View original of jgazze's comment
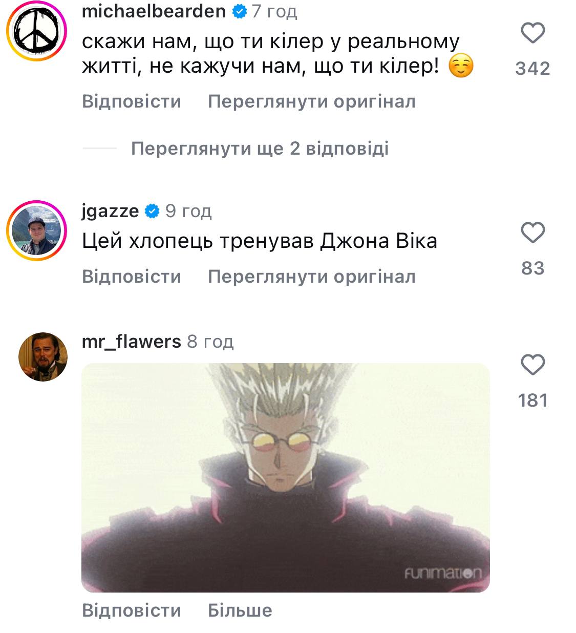Screen dimensions: 576x633 pos(312,277)
